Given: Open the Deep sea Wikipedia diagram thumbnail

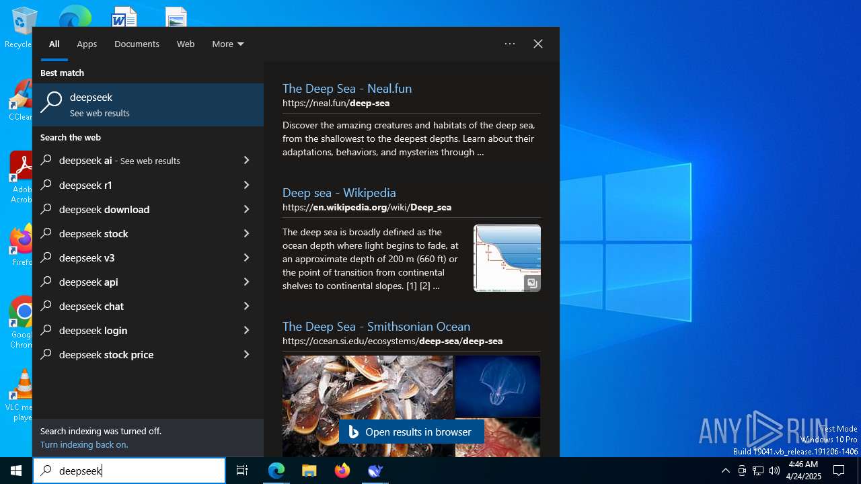Looking at the screenshot, I should click(x=507, y=258).
